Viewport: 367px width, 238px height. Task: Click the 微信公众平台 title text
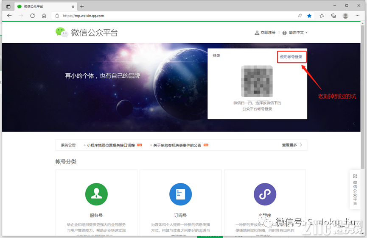(94, 33)
